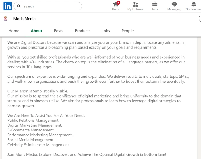The image size is (201, 159).
Task: Click 'Celebrity & Influencer Management.' line
Action: pyautogui.click(x=38, y=145)
